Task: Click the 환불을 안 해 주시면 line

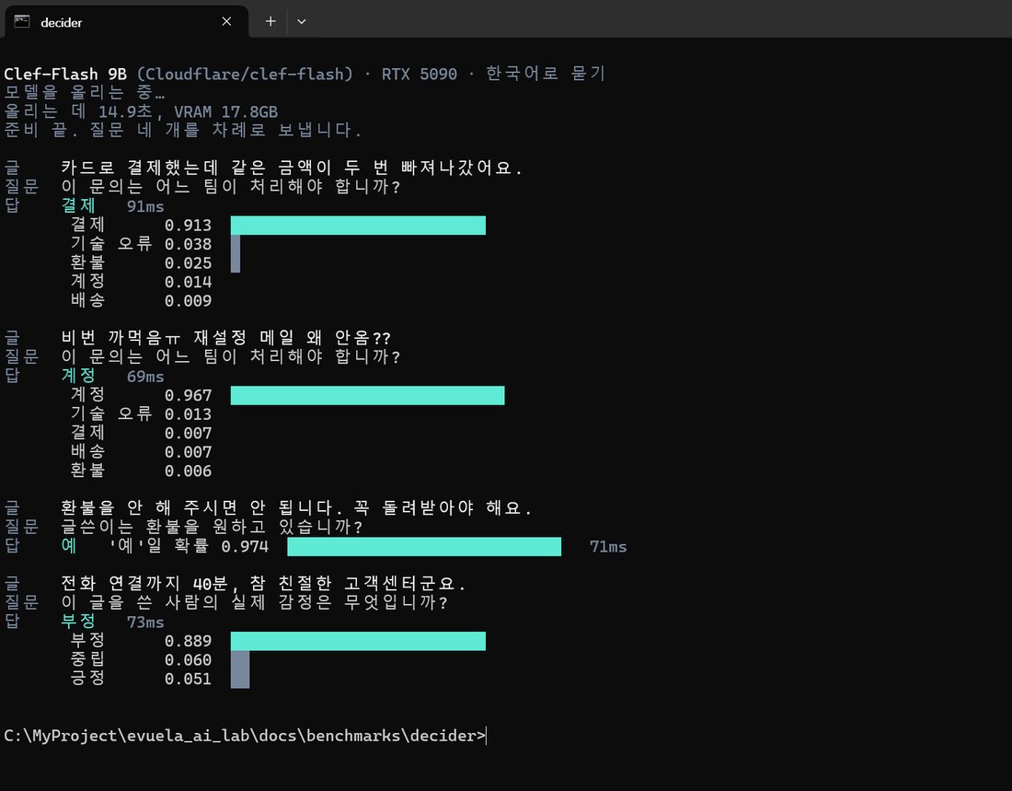Action: (x=295, y=508)
